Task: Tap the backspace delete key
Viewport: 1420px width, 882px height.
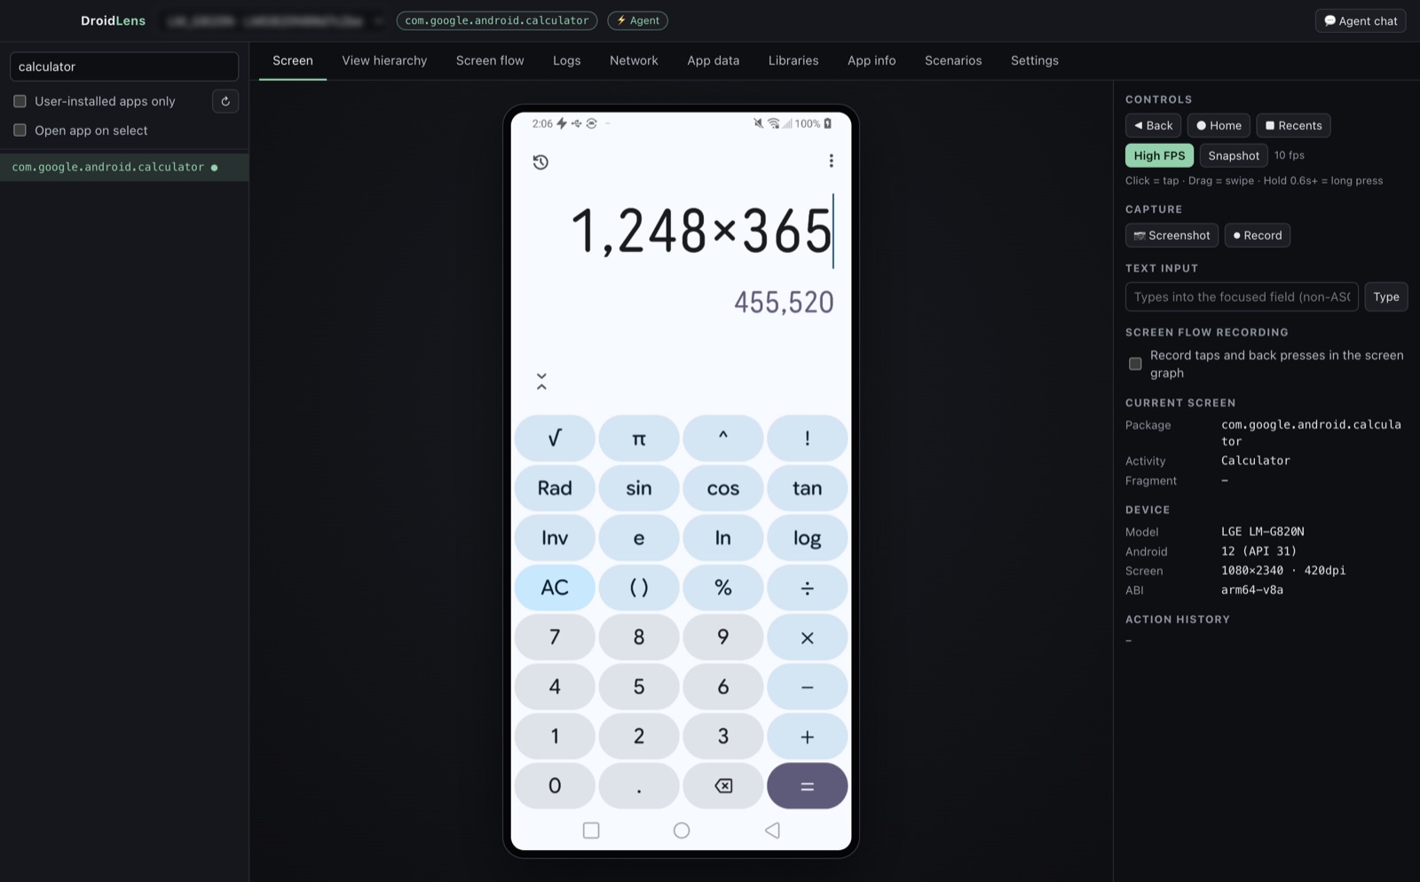Action: pos(723,786)
